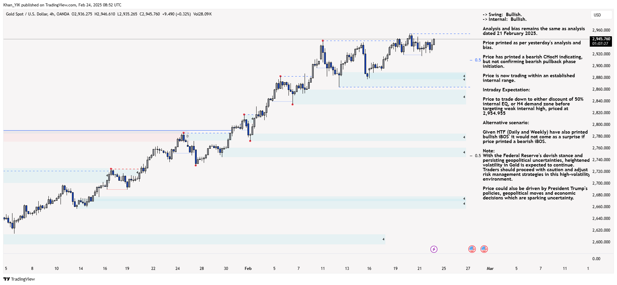
Task: Select the 'President Trump's policies' paragraph
Action: point(535,193)
